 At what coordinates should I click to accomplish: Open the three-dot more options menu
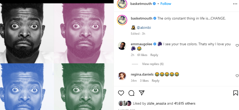pos(235,4)
